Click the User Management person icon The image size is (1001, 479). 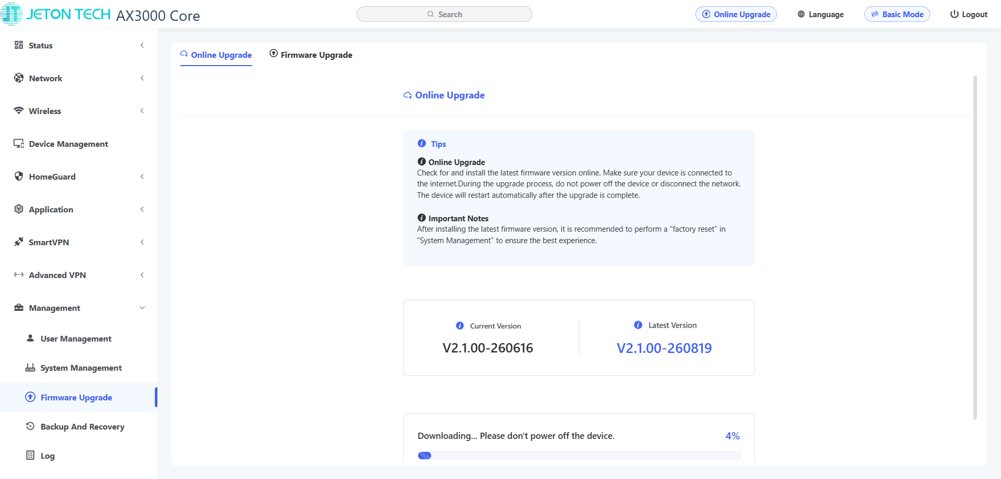coord(30,338)
